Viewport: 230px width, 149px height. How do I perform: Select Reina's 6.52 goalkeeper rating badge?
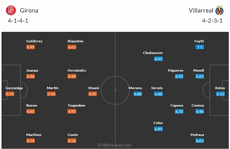(x=221, y=94)
